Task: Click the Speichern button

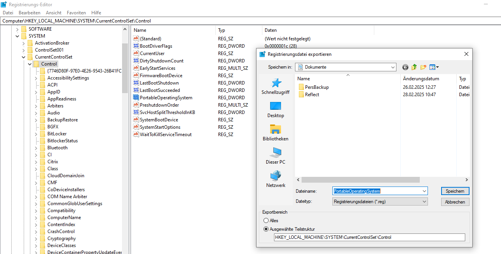Action: tap(455, 191)
